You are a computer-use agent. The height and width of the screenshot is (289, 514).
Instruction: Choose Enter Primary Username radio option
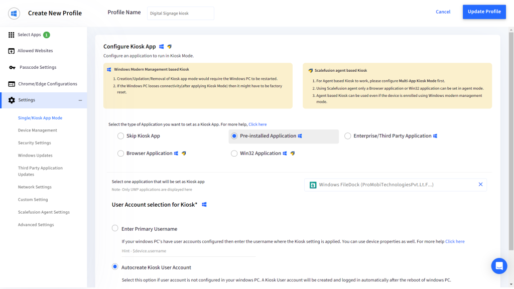115,229
